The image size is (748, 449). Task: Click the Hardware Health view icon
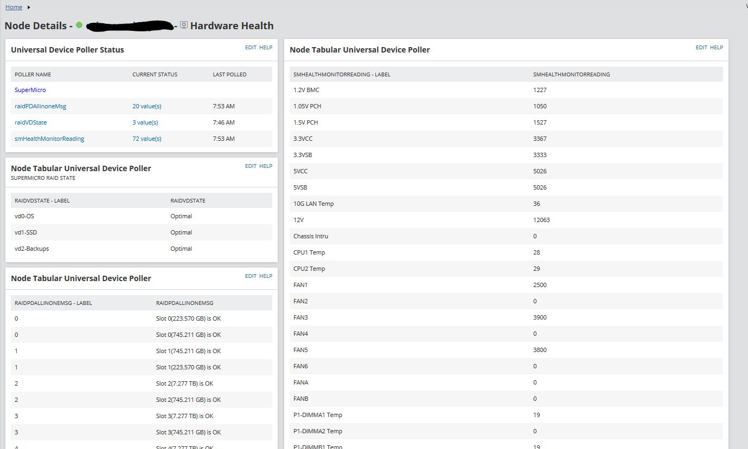[x=184, y=25]
